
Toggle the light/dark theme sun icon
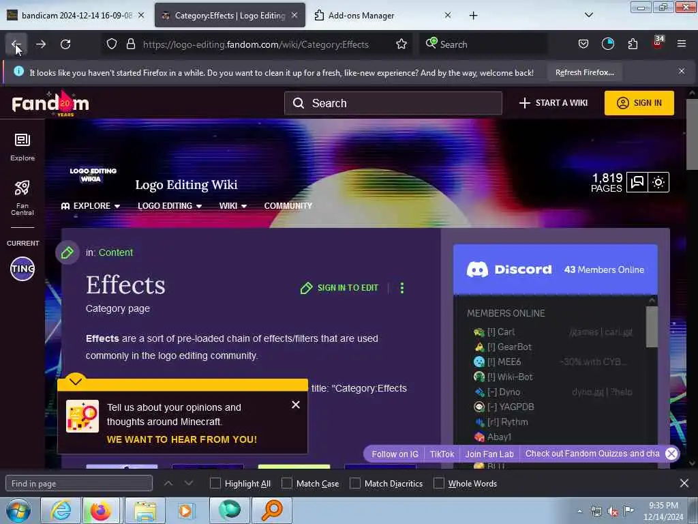[658, 182]
